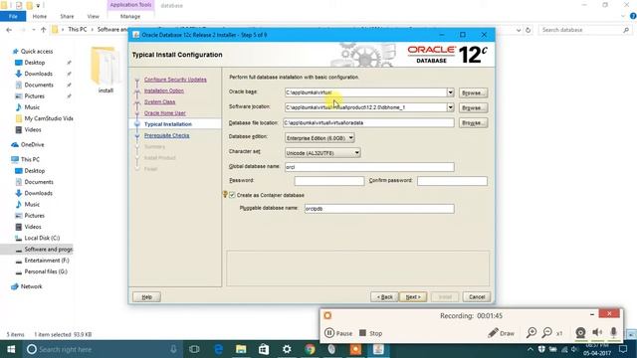The height and width of the screenshot is (358, 637).
Task: Stop the screen recording
Action: coord(370,333)
